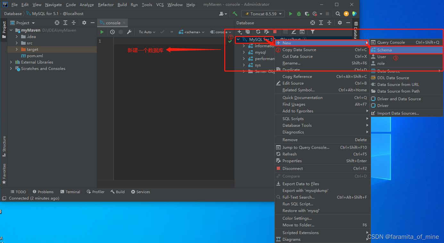Open the Terminal tool window

coord(70,192)
